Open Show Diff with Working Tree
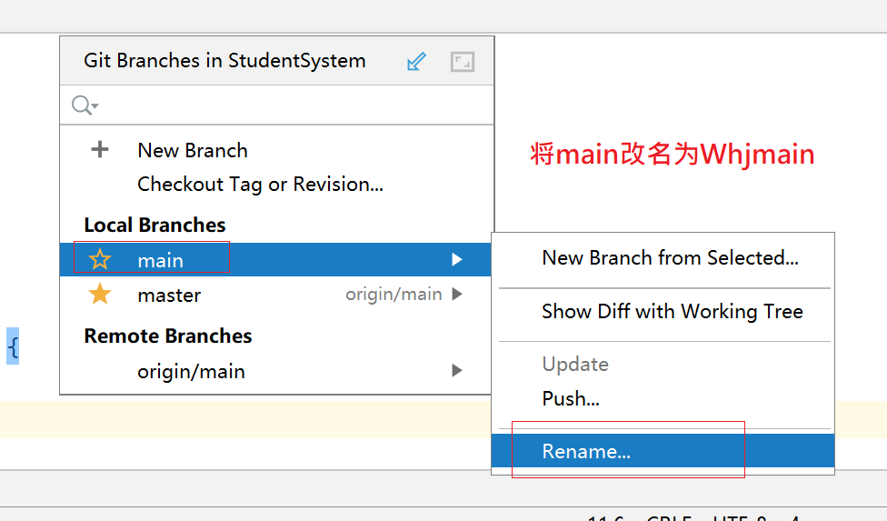This screenshot has height=521, width=887. [672, 312]
